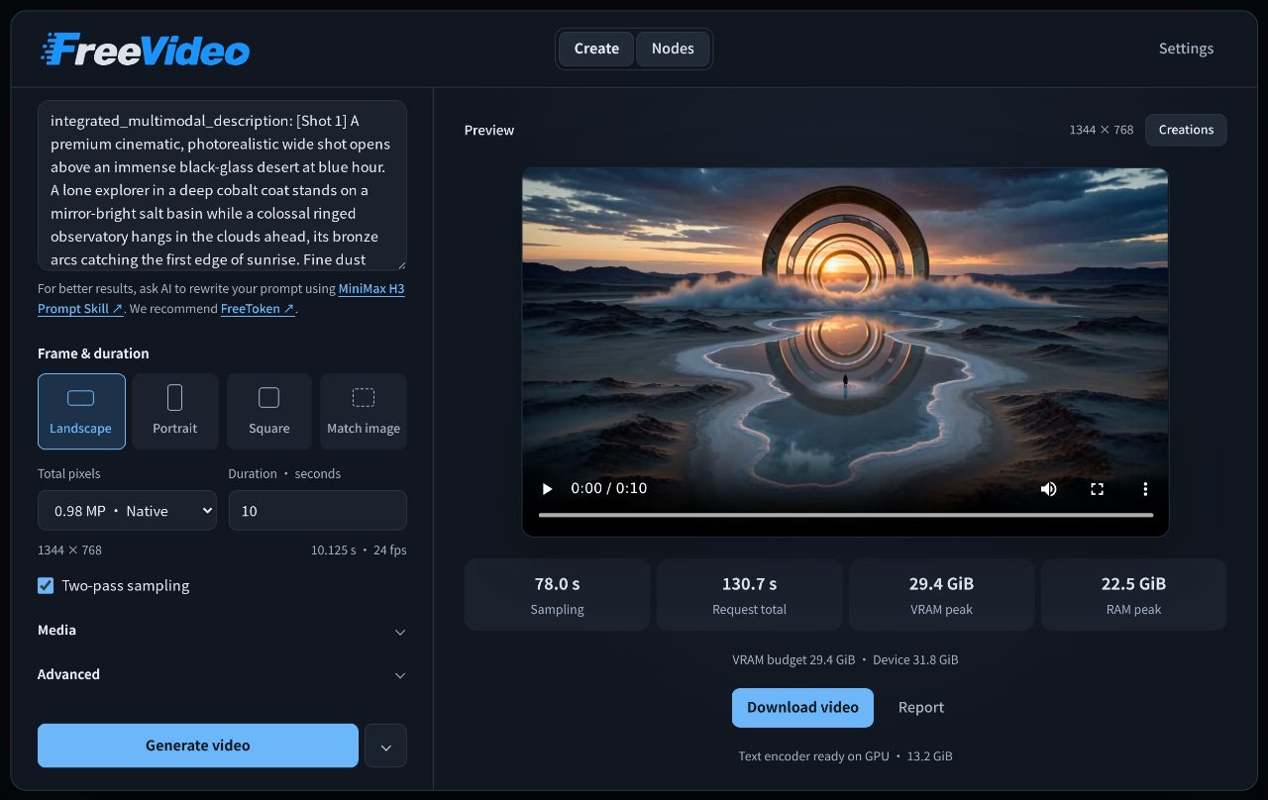This screenshot has height=800, width=1268.
Task: Click the 10.125 s 24 fps readout
Action: pos(359,550)
